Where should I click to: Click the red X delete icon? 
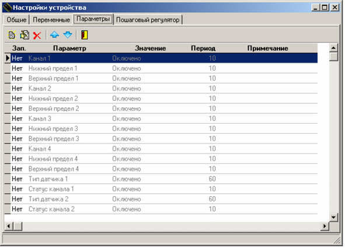point(37,35)
